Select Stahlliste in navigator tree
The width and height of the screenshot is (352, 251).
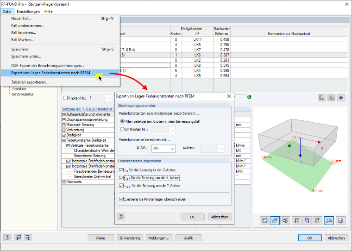(19, 89)
